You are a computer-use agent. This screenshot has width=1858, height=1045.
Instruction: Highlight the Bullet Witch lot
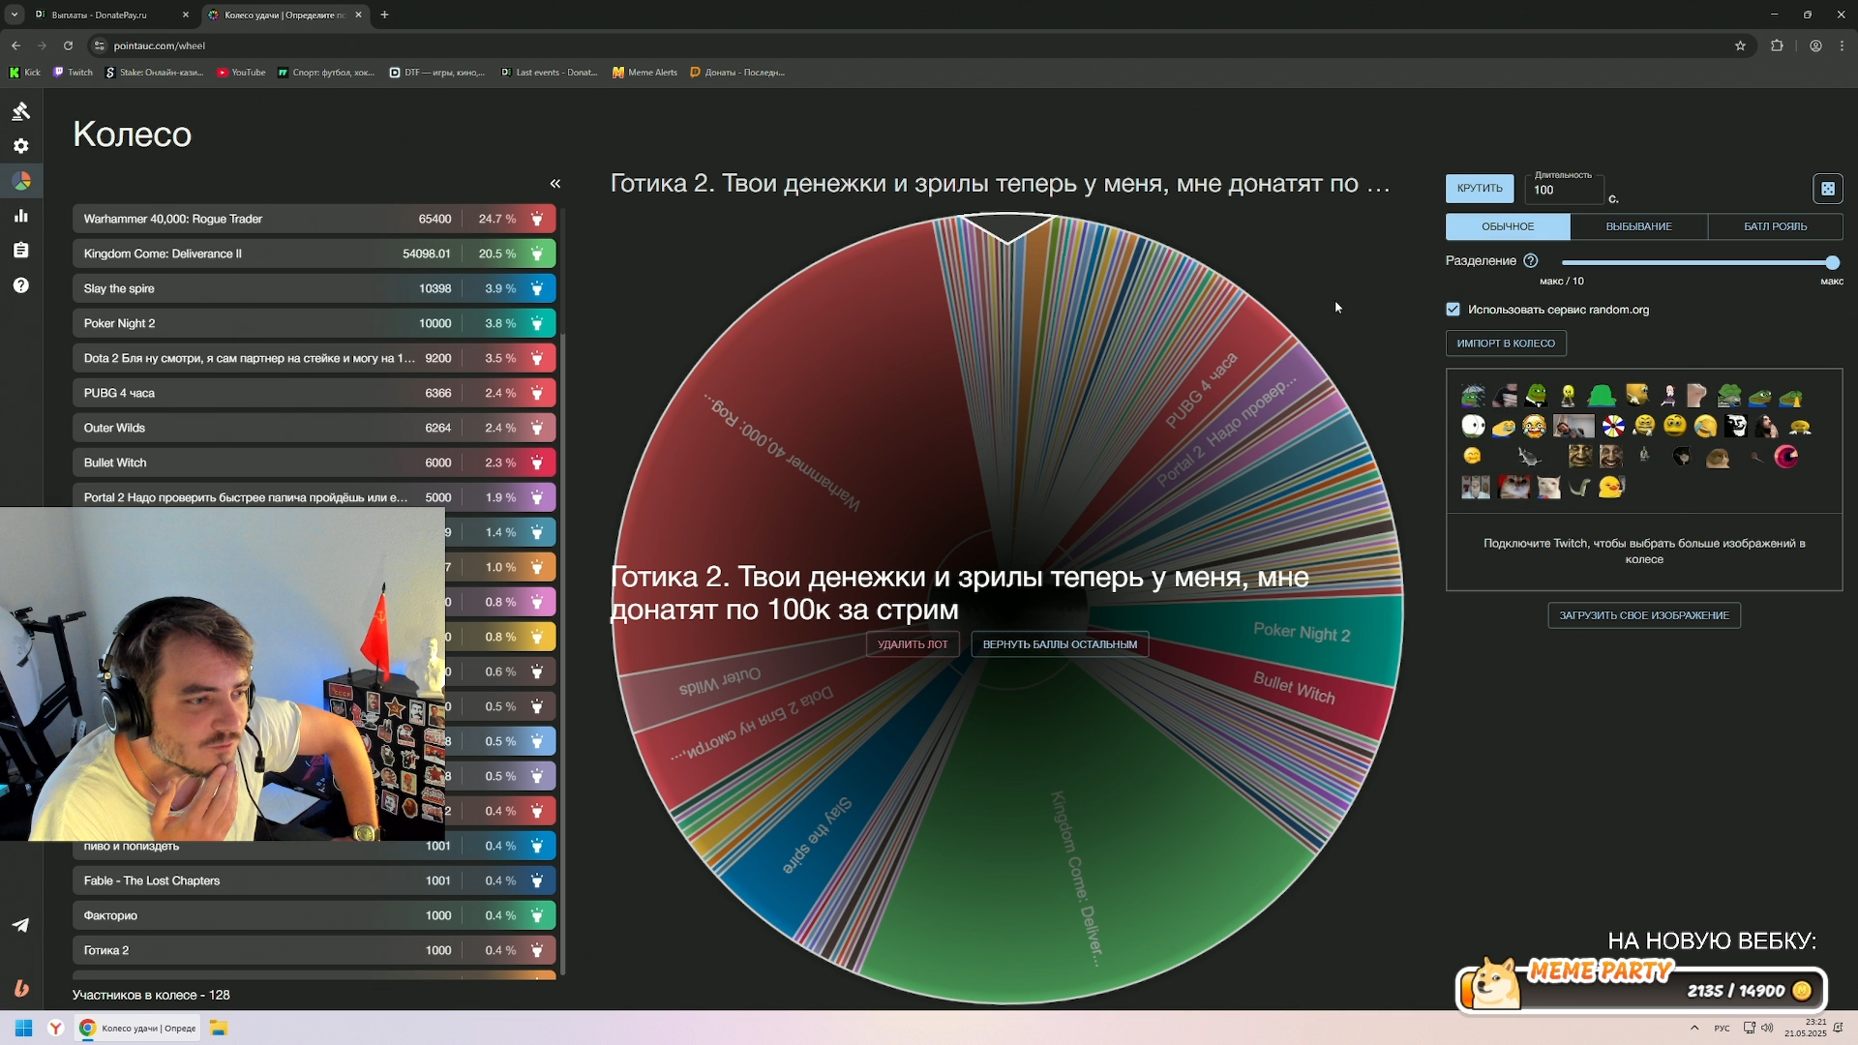[537, 463]
